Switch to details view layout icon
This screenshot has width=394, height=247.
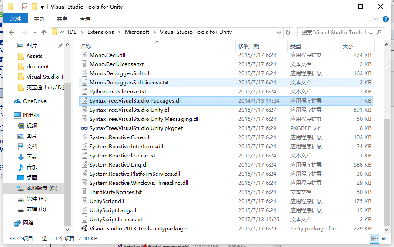click(x=374, y=238)
